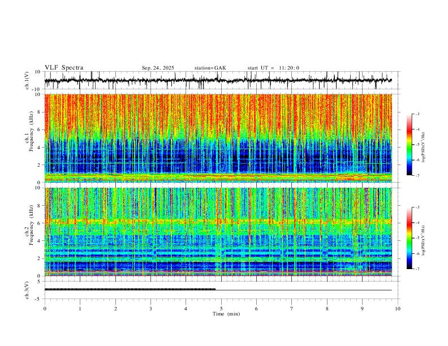Click the '5' tick label on time axis
Image resolution: width=448 pixels, height=346 pixels.
pyautogui.click(x=221, y=309)
